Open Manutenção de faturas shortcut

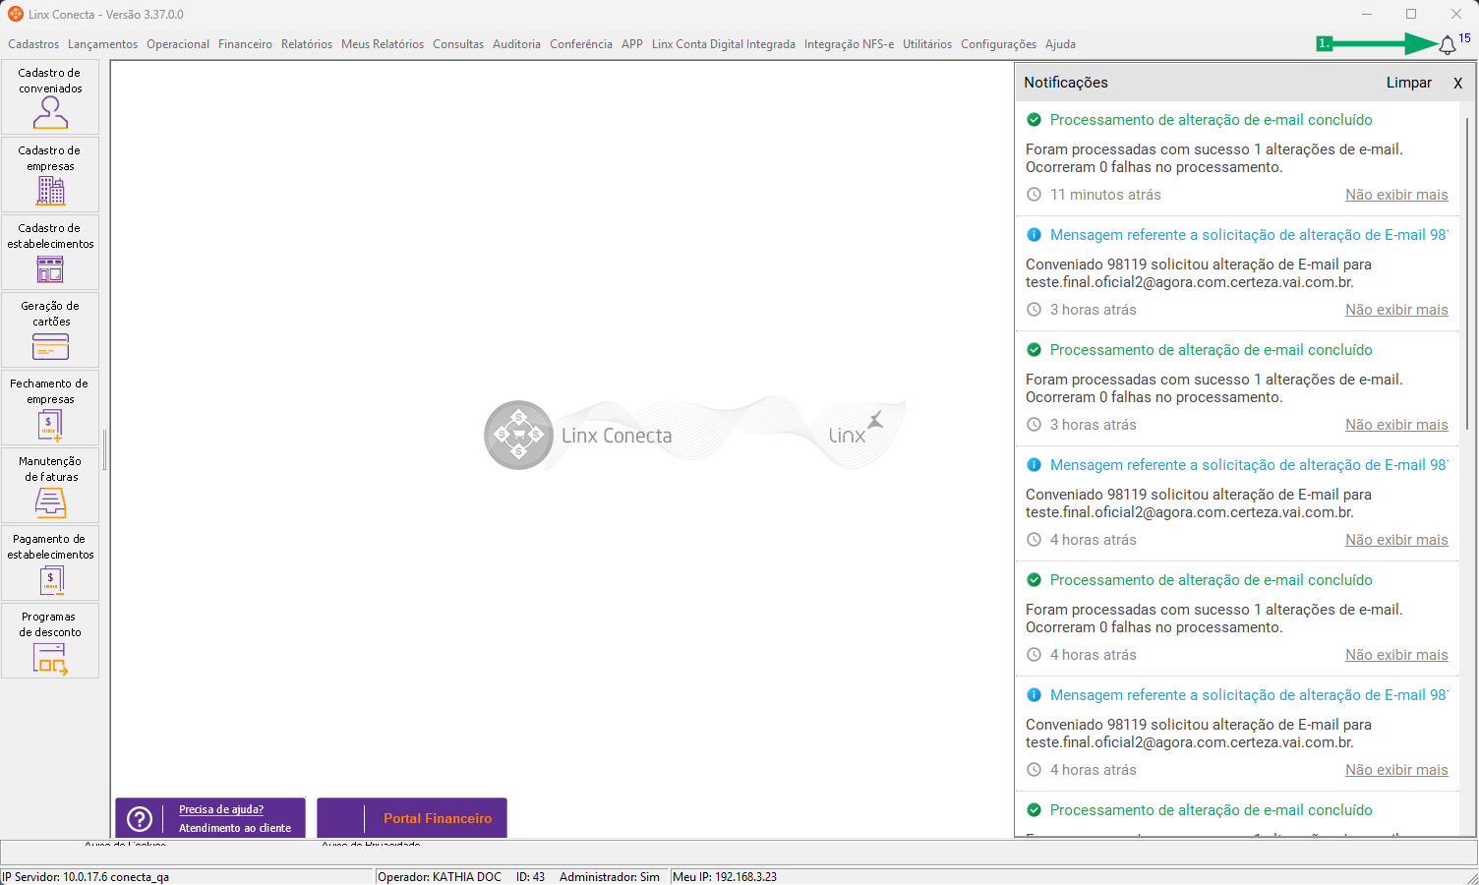click(50, 486)
